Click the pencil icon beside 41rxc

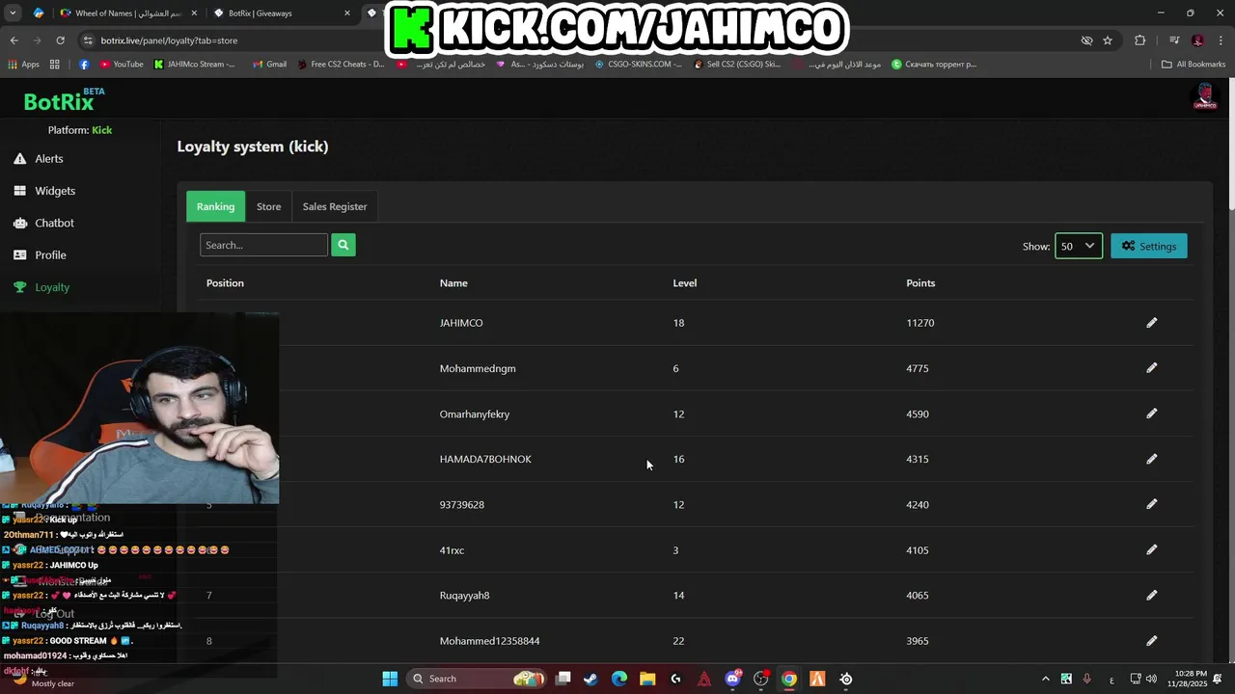click(x=1151, y=549)
